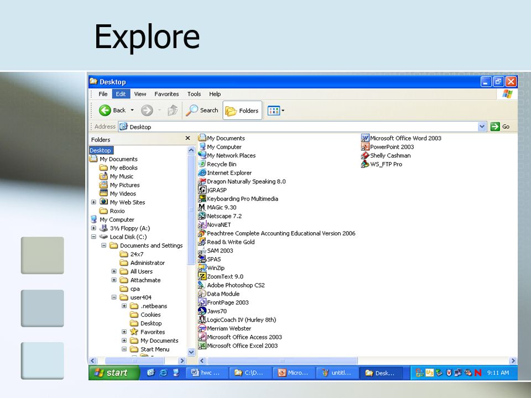Click the folder tree's scroll down arrow
The image size is (531, 398).
pyautogui.click(x=191, y=352)
